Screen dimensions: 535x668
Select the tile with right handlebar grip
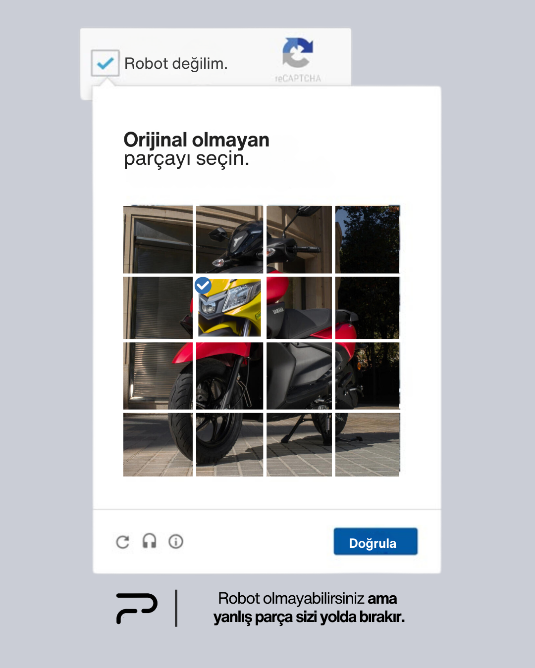click(x=299, y=239)
